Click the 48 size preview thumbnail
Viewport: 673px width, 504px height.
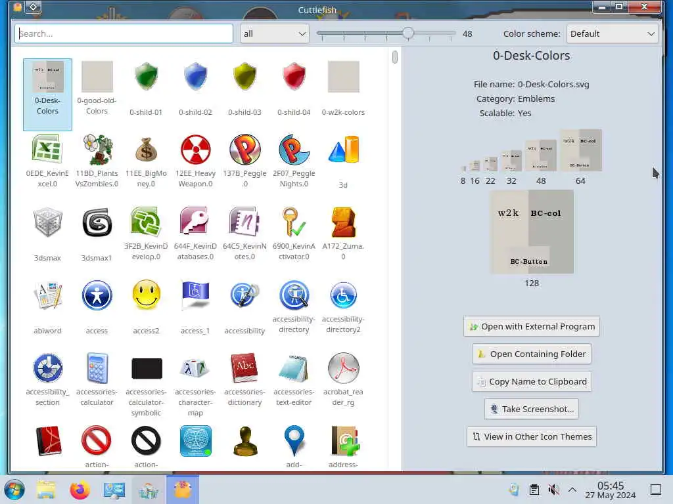541,156
